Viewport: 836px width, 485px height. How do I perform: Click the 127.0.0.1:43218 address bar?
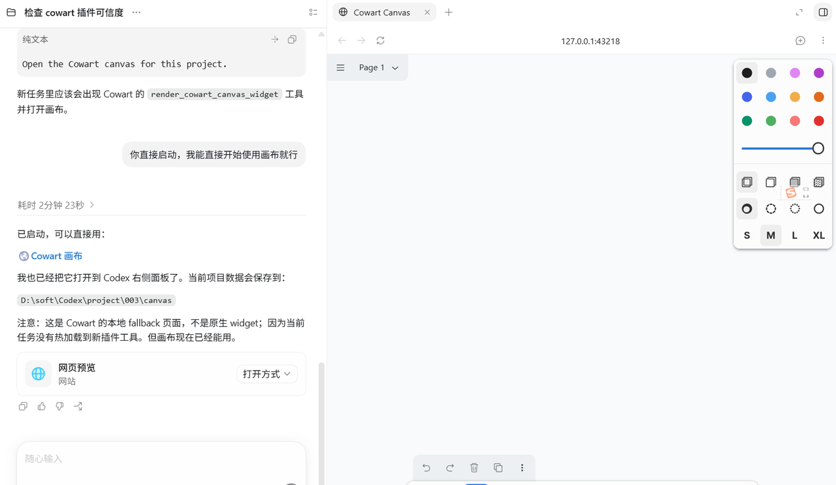[590, 41]
